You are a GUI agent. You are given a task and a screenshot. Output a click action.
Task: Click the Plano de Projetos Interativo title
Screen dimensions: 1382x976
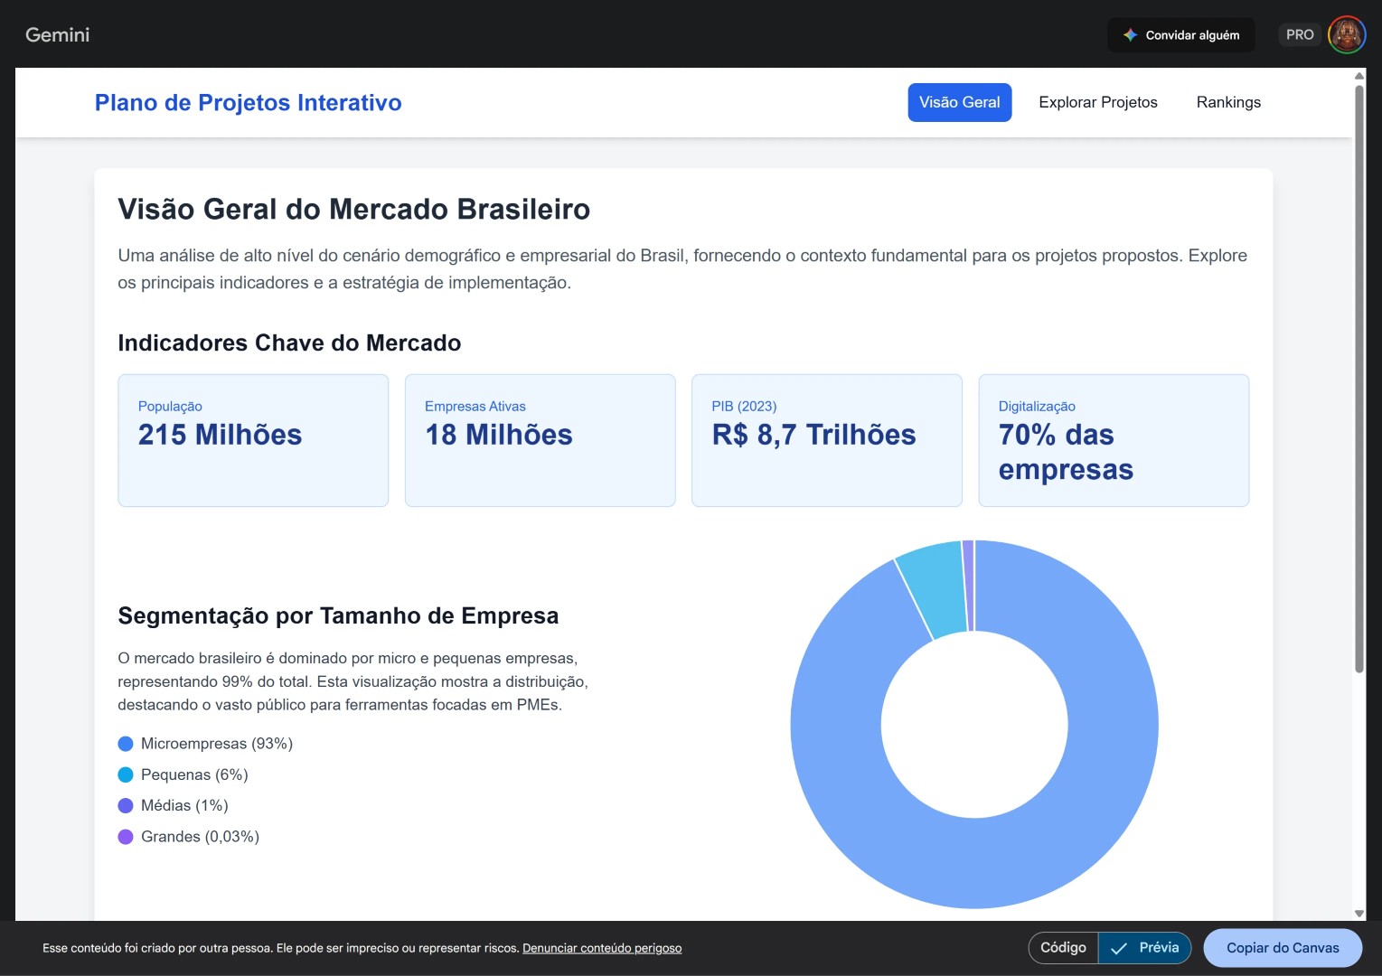tap(248, 103)
